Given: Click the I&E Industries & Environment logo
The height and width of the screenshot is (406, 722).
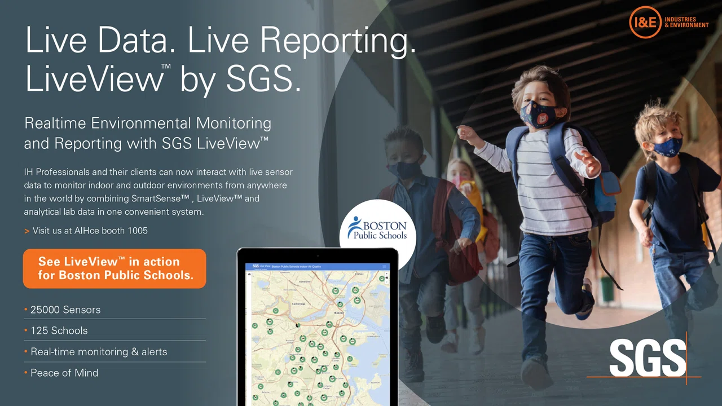Looking at the screenshot, I should coord(669,22).
